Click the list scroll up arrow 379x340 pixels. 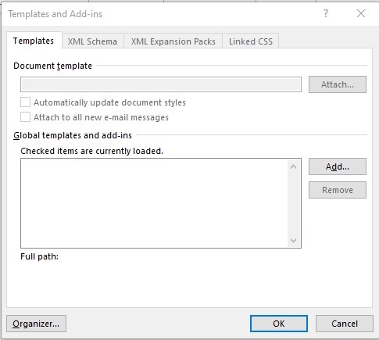293,166
